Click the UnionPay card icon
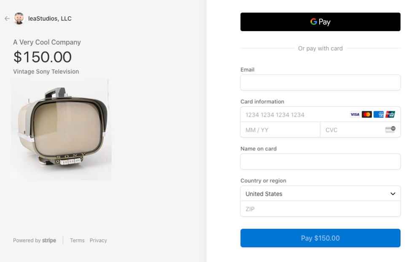The width and height of the screenshot is (406, 262). coord(391,114)
